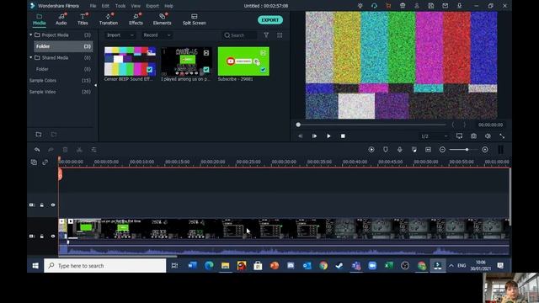Click the split scissors icon in timeline toolbar
The width and height of the screenshot is (539, 303).
coord(79,150)
